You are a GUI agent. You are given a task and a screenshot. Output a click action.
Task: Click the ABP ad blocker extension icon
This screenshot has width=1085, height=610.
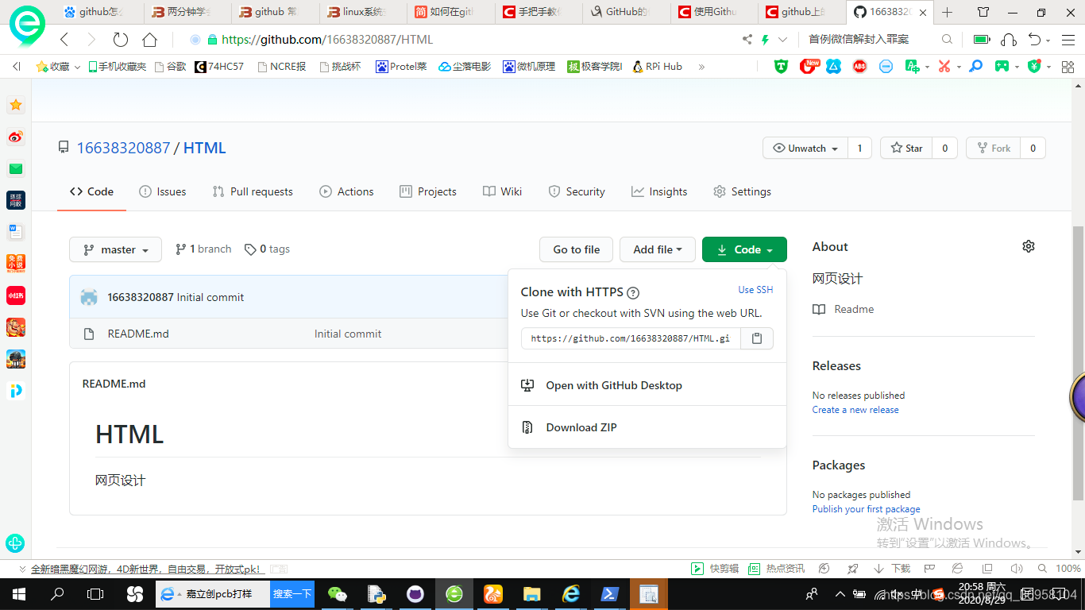pos(859,67)
